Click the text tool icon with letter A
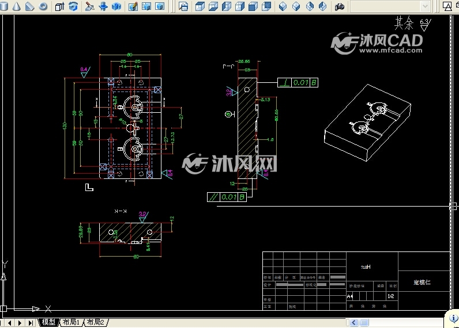 pyautogui.click(x=448, y=6)
